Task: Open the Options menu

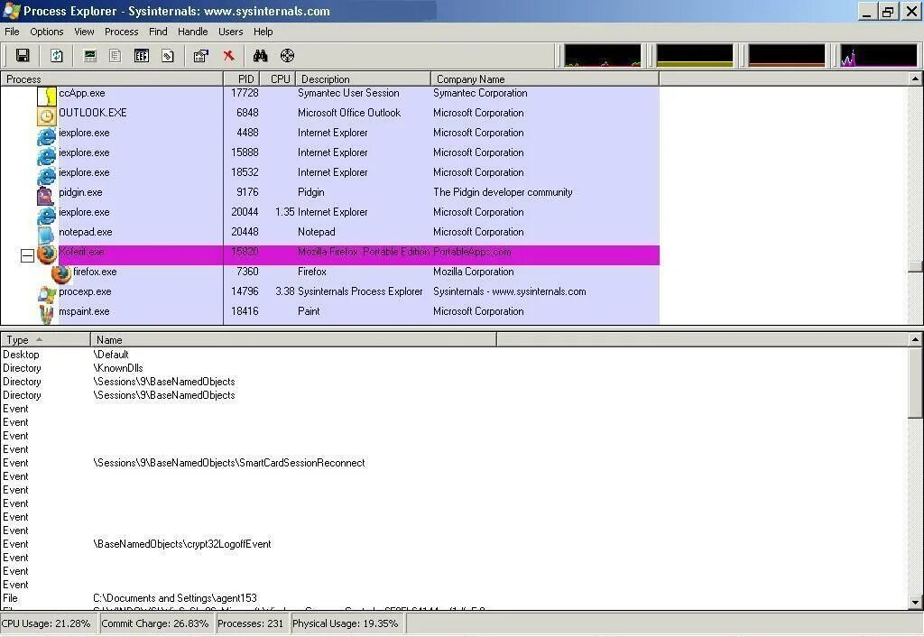Action: coord(47,32)
